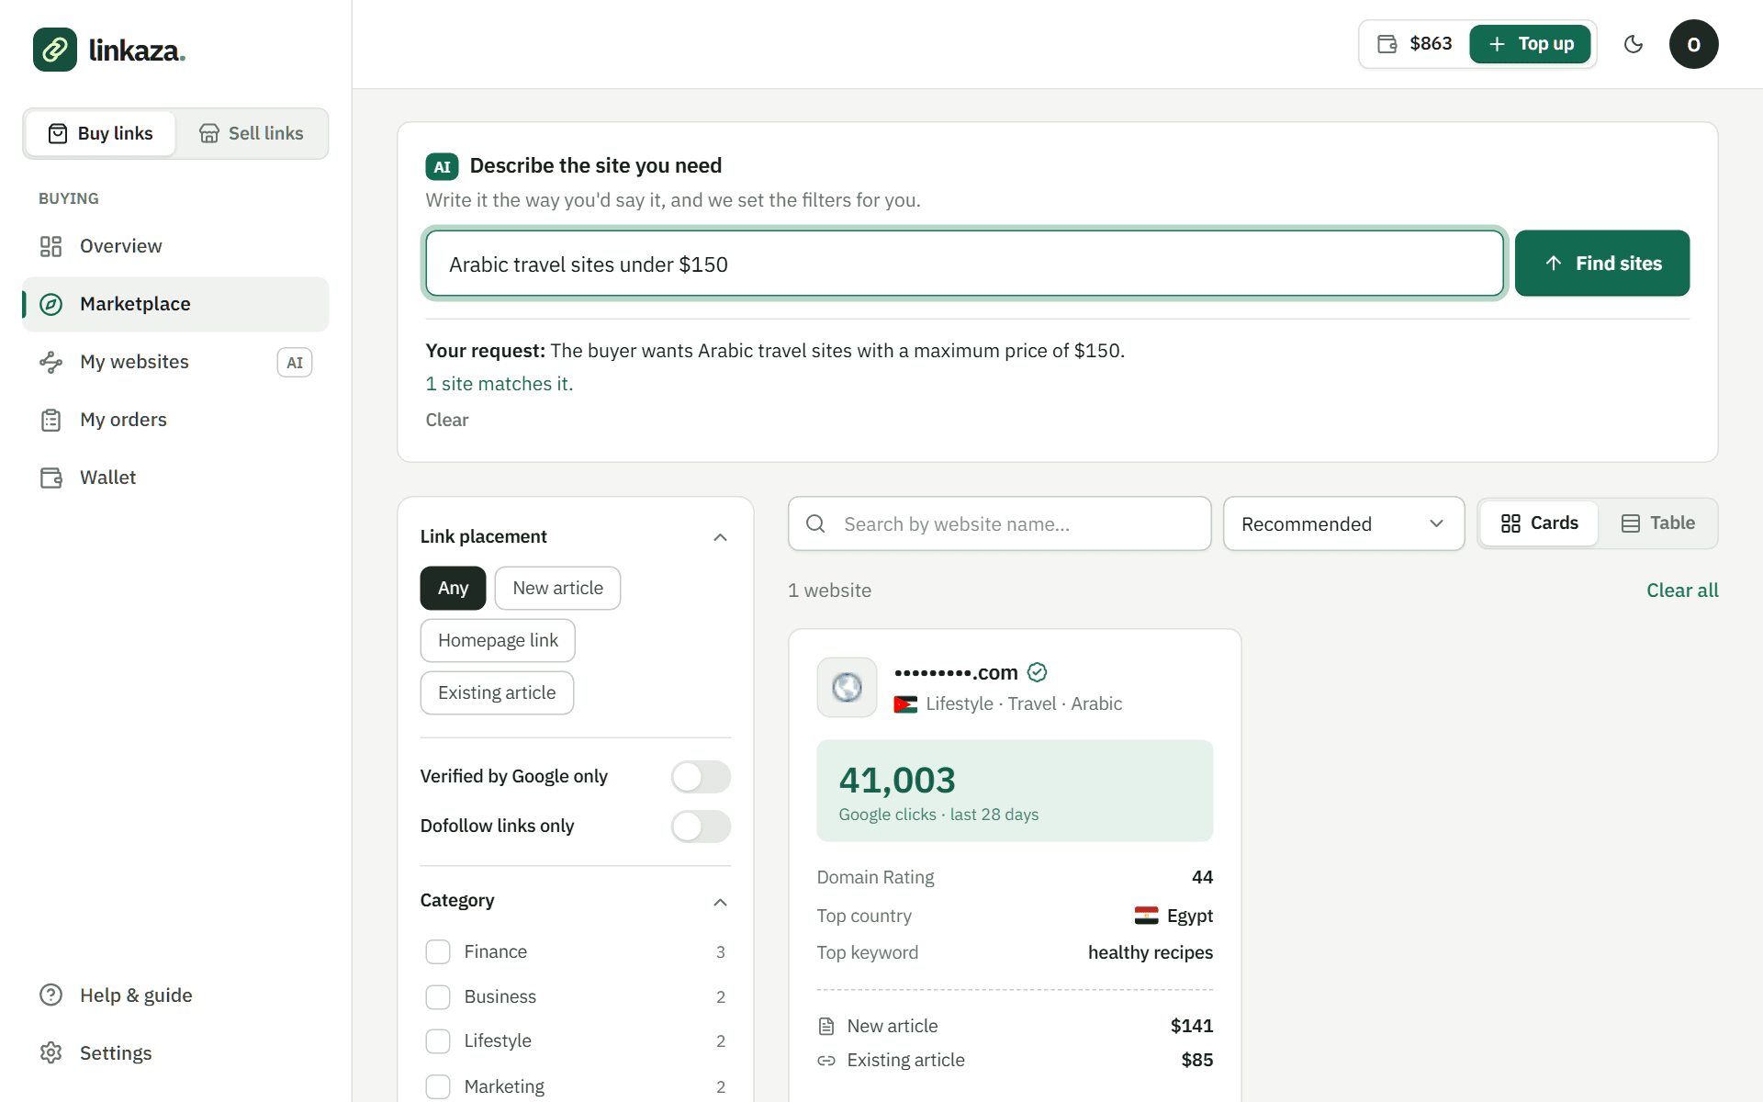1763x1102 pixels.
Task: Click the search magnifier icon
Action: click(x=815, y=523)
